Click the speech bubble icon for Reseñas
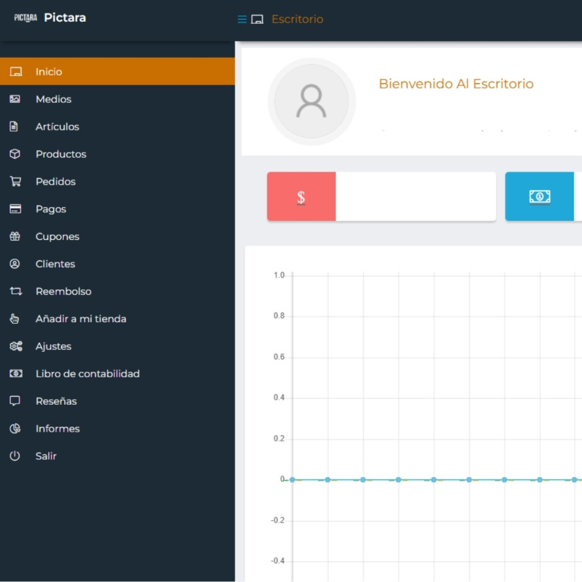This screenshot has height=582, width=582. tap(15, 401)
